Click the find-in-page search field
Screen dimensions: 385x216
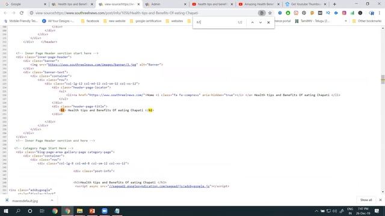point(215,22)
